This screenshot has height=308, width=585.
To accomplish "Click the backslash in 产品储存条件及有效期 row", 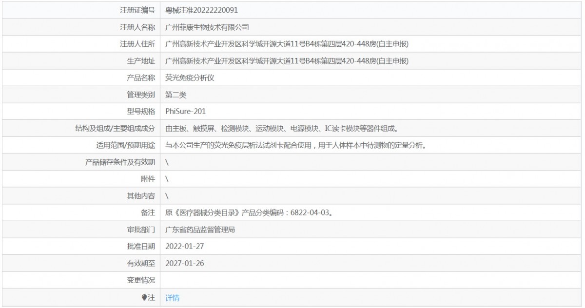I will [167, 162].
